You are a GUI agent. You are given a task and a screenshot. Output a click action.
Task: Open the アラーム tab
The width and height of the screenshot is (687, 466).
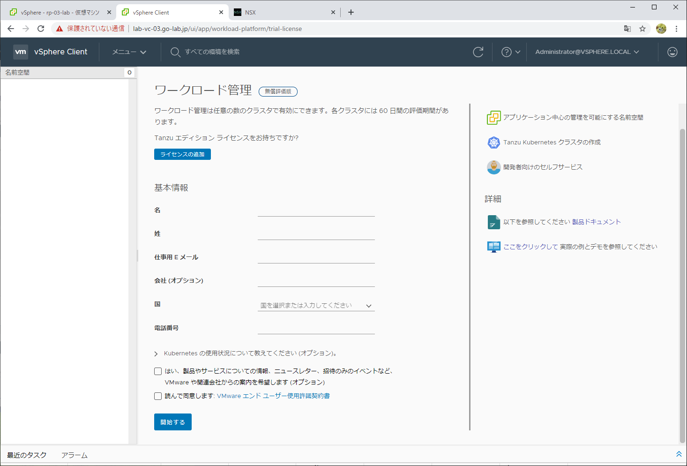[75, 455]
